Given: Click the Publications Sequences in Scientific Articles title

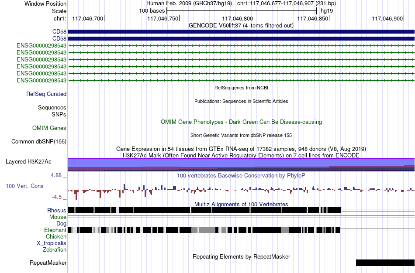Looking at the screenshot, I should coord(241,101).
